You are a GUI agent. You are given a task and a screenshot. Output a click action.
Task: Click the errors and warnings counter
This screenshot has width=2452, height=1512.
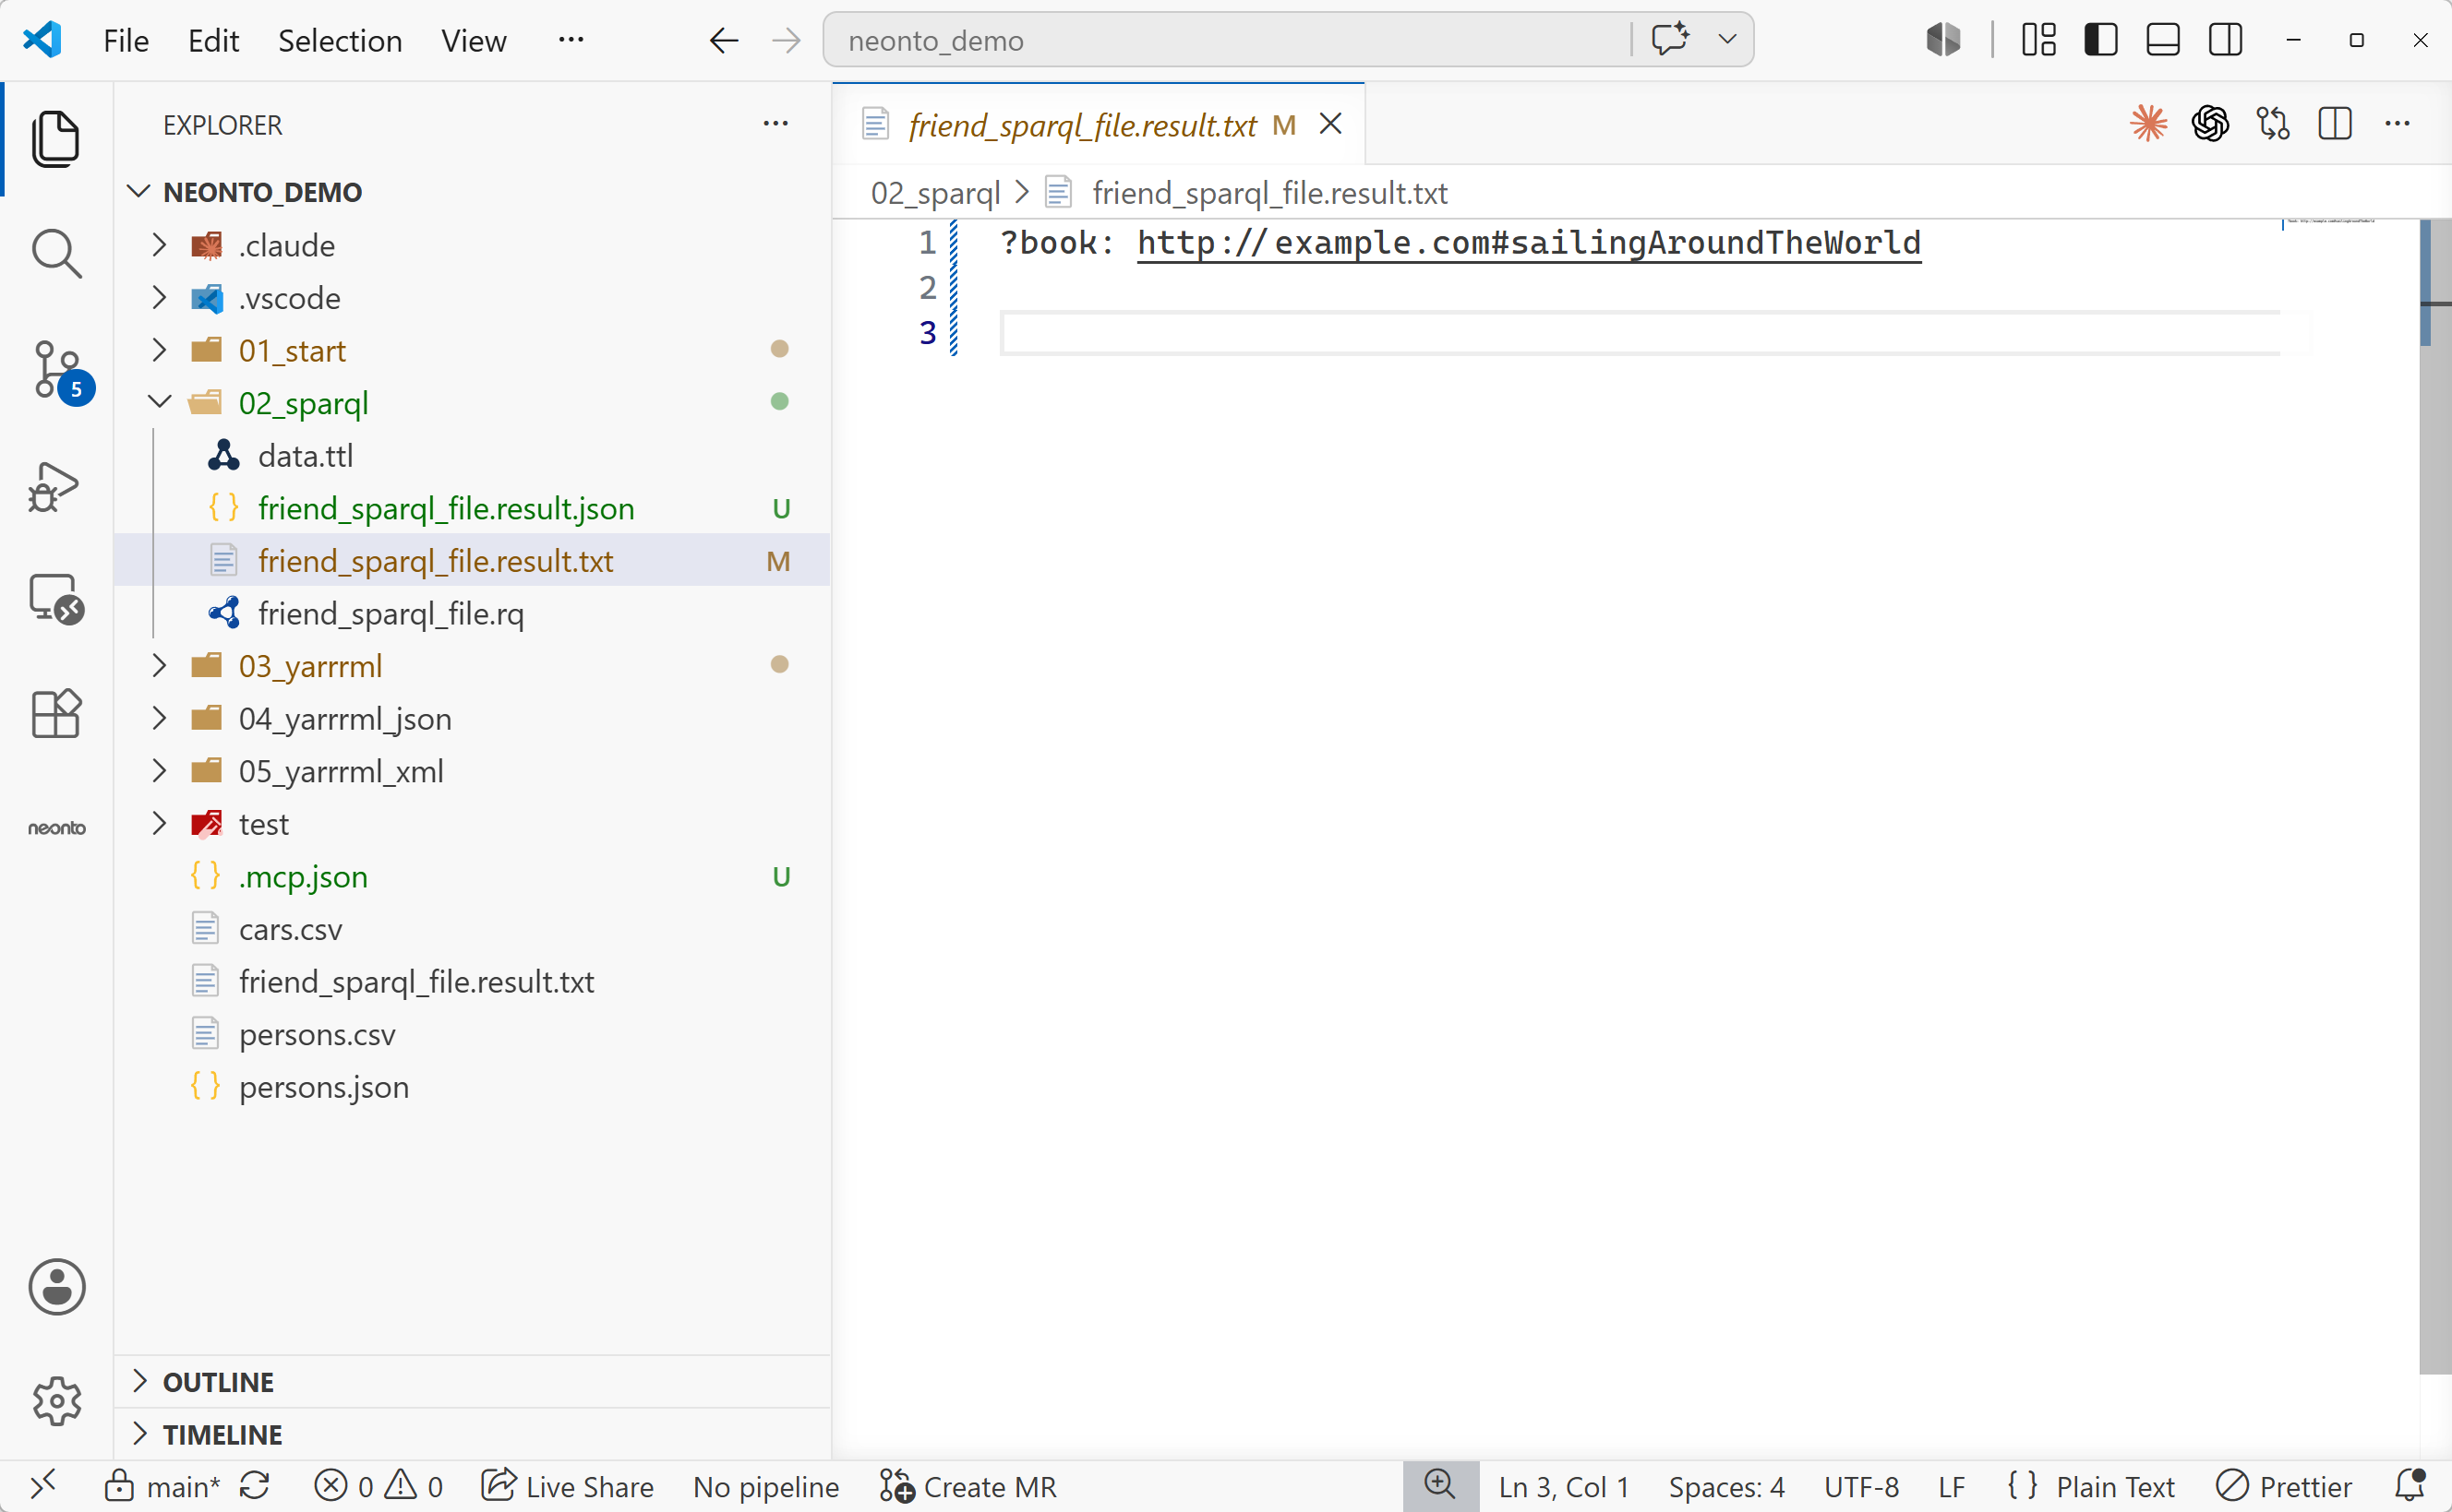click(x=379, y=1486)
